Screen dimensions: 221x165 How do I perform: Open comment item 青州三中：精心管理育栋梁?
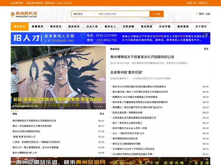[x=35, y=147]
